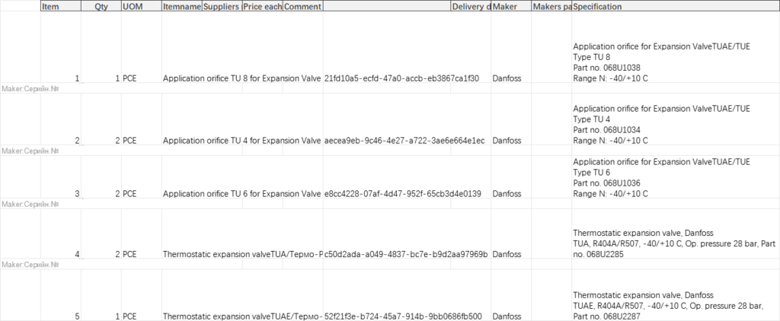The width and height of the screenshot is (780, 321).
Task: Click the "Suppliers" header cell
Action: [221, 7]
